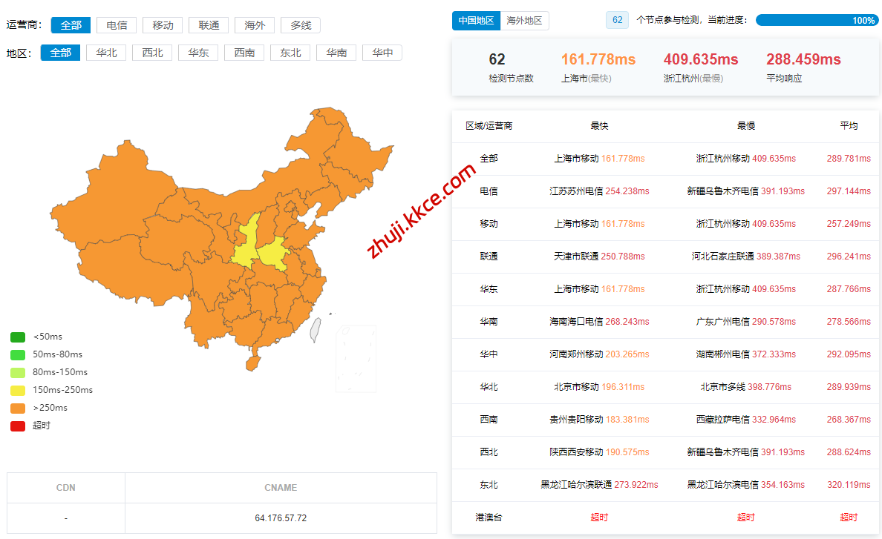Choose the 联通 carrier filter

click(209, 25)
